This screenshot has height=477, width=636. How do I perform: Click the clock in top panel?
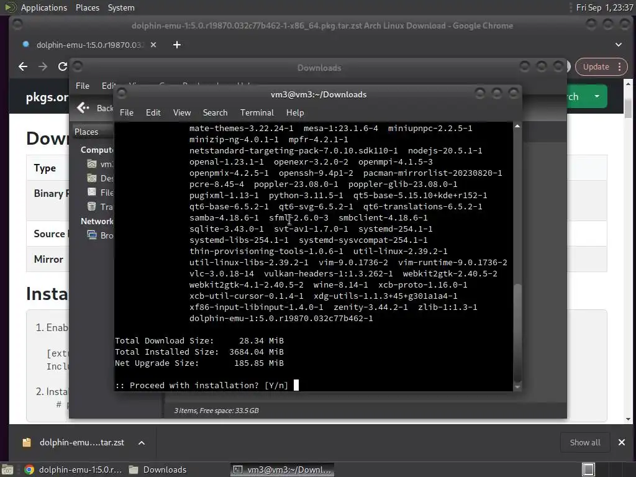604,7
